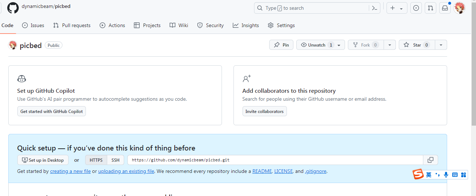Go to picbed breadcrumb link in header

63,6
